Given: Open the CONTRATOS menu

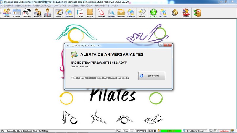Looking at the screenshot, I should (60, 5).
